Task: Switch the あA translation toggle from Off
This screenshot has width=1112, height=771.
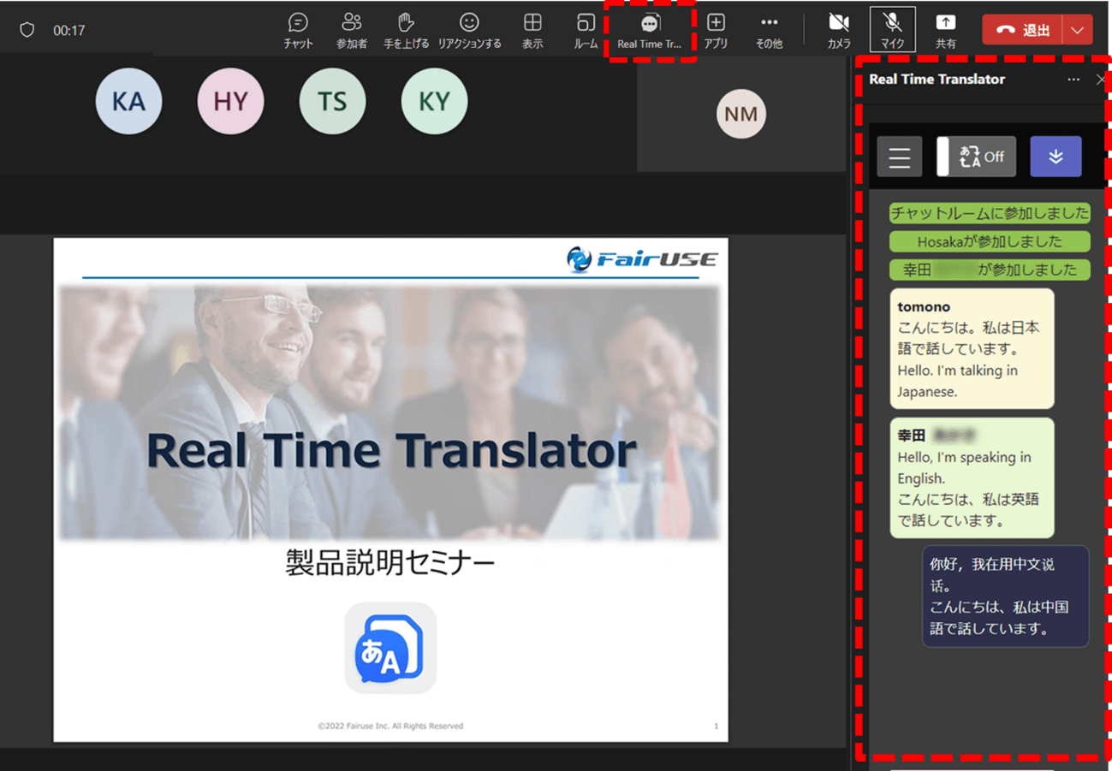Action: (975, 157)
